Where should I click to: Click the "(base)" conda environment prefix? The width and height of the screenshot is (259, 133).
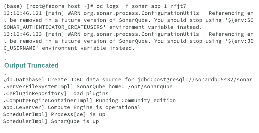pyautogui.click(x=11, y=6)
